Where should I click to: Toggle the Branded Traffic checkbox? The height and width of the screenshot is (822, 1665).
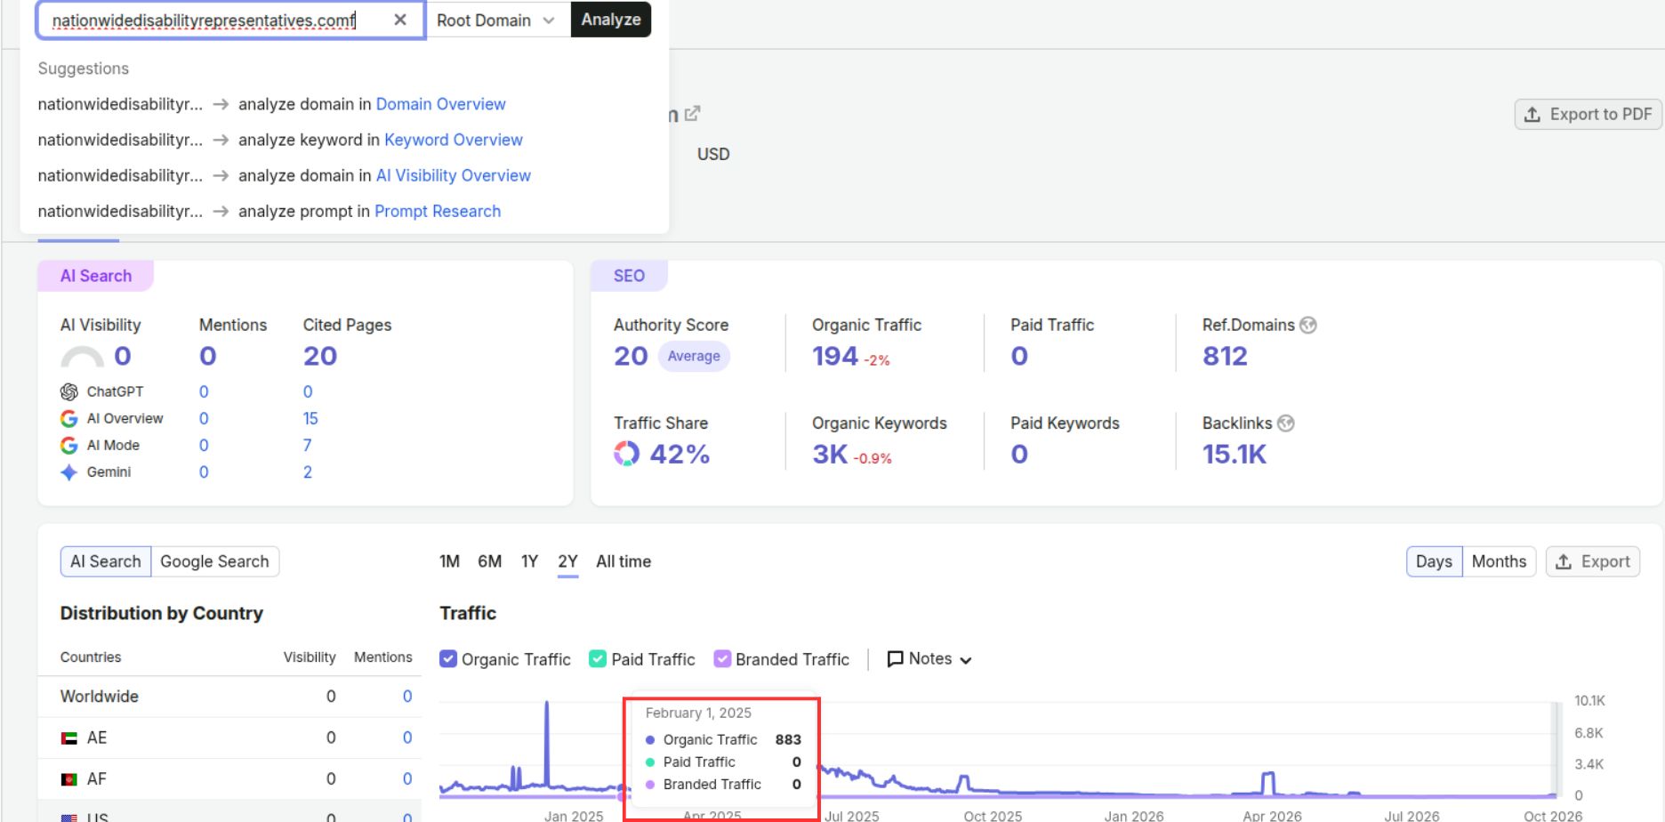[x=722, y=659]
